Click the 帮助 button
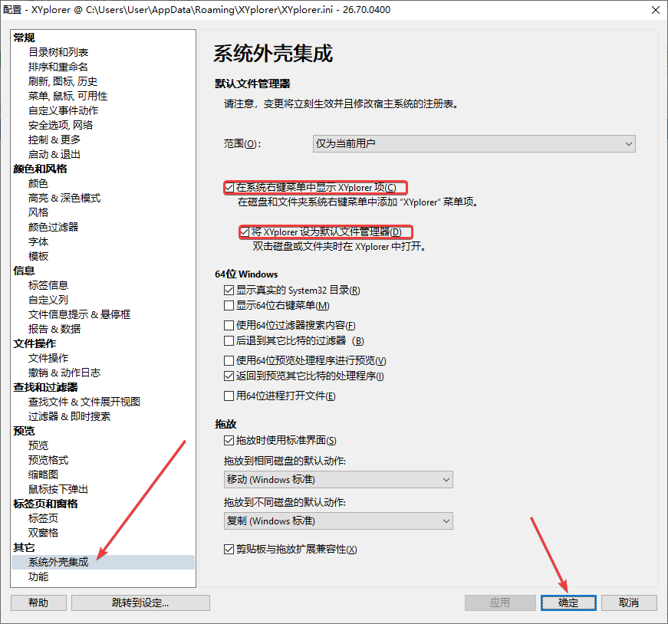 click(x=38, y=603)
